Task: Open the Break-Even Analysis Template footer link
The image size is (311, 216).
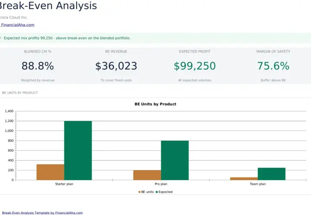Action: (x=42, y=213)
